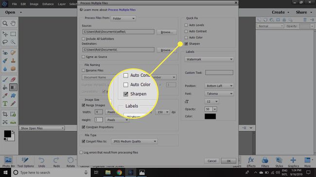Toggle Convert Files to checkbox
The height and width of the screenshot is (177, 316).
tap(84, 142)
